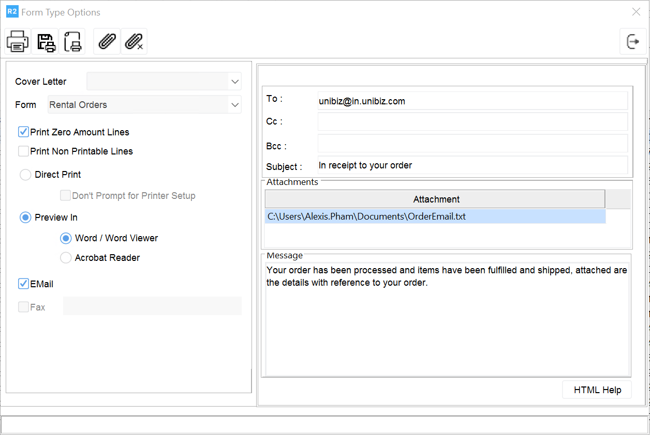The image size is (650, 435).
Task: Select the Word / Word Viewer option
Action: tap(66, 238)
